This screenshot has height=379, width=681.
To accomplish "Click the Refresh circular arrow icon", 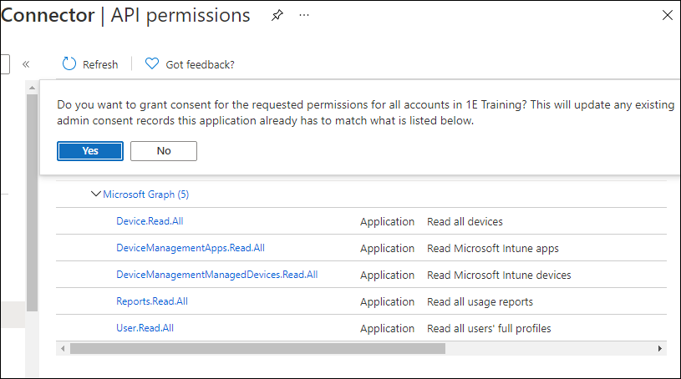I will pos(69,64).
